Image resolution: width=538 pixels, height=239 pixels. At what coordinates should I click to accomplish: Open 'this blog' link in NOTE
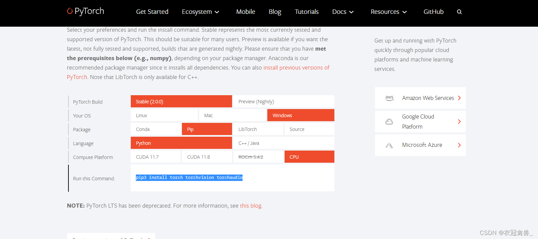[251, 206]
